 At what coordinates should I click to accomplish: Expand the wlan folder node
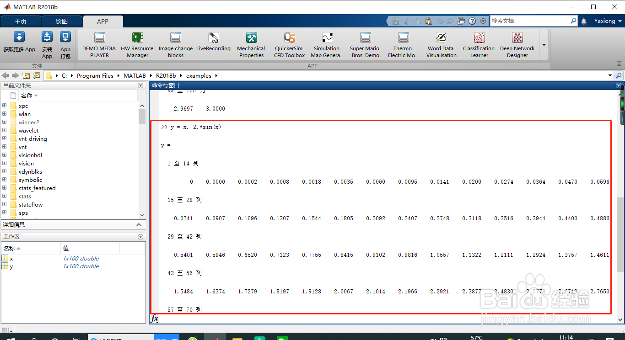[x=4, y=114]
